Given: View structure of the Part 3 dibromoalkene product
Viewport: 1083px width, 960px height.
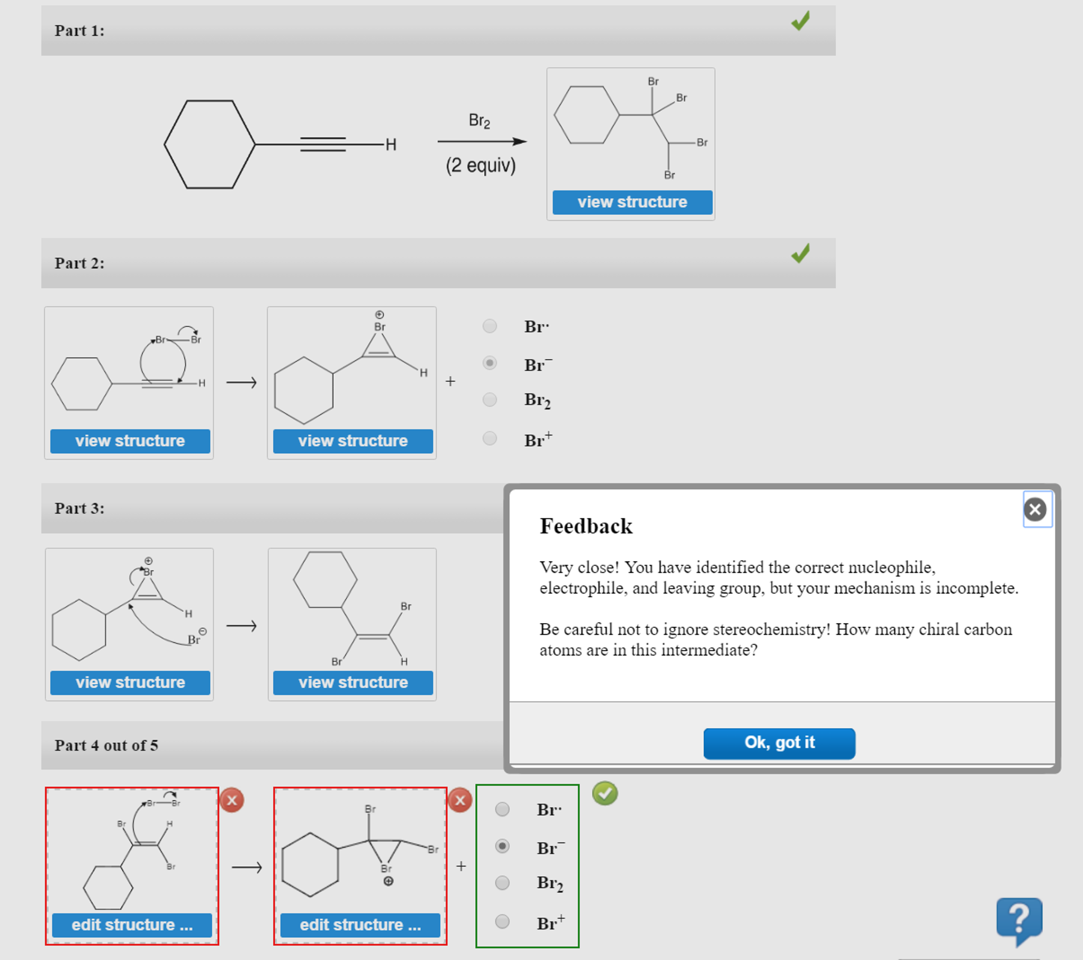Looking at the screenshot, I should coord(353,682).
